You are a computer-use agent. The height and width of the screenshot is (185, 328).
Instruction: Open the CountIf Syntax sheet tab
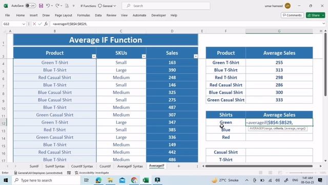(x=82, y=166)
